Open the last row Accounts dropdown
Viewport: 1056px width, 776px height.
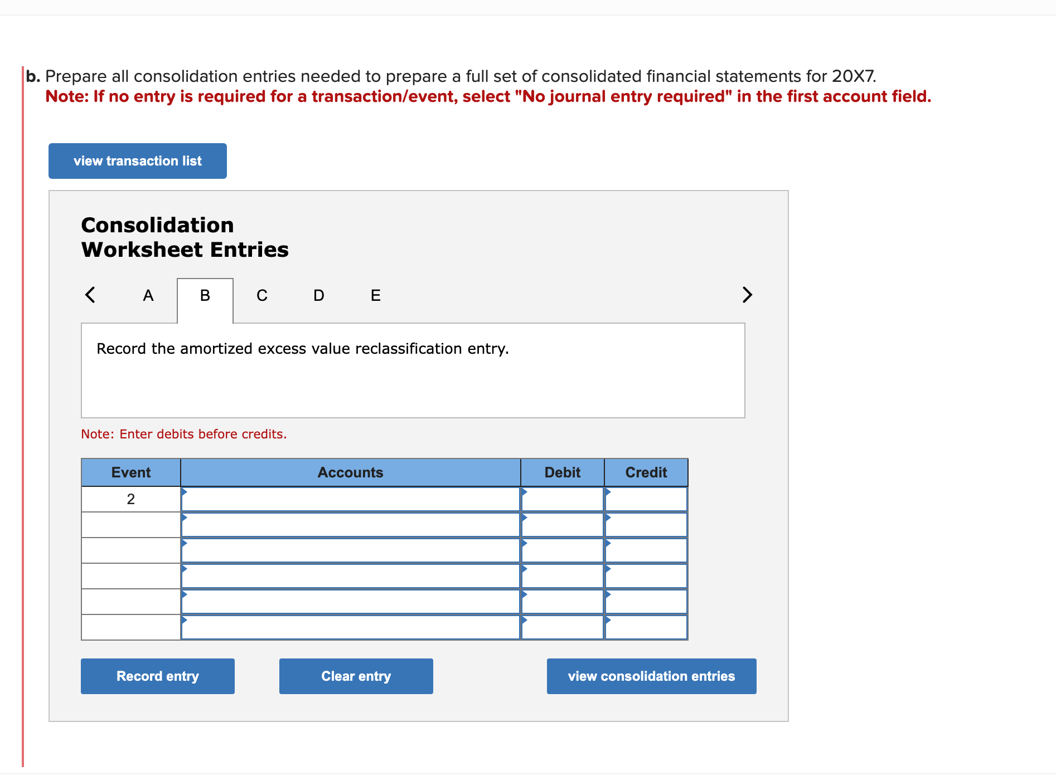350,627
